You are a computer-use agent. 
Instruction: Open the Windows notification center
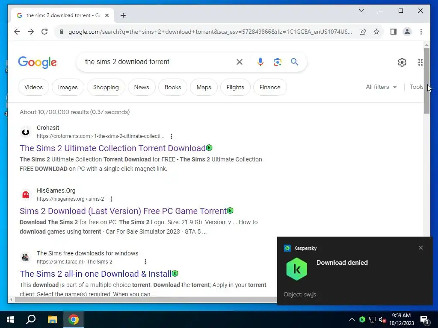[425, 320]
